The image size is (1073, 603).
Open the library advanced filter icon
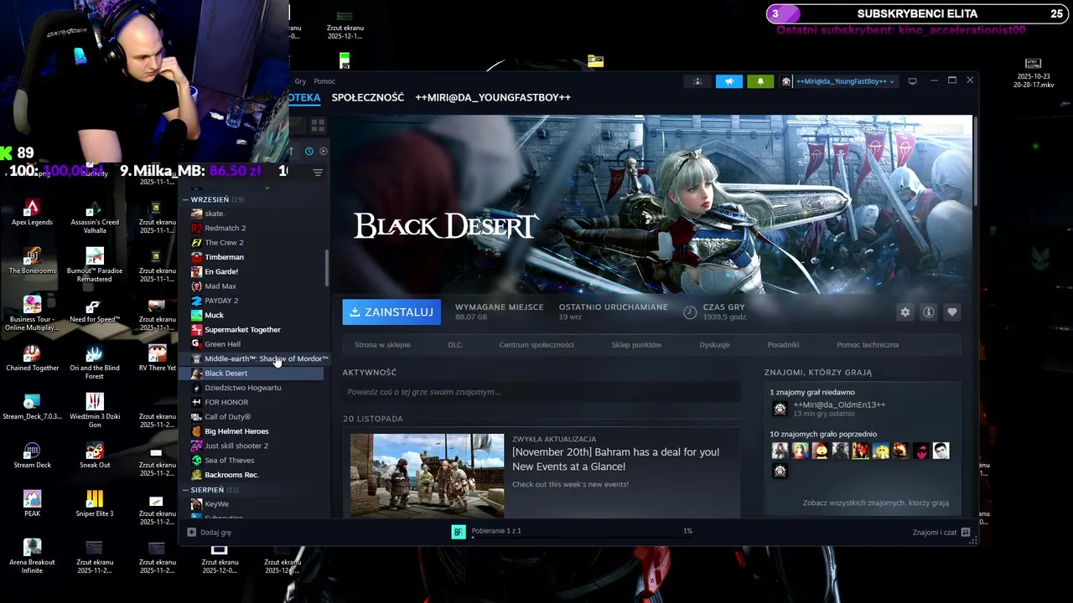(x=318, y=173)
